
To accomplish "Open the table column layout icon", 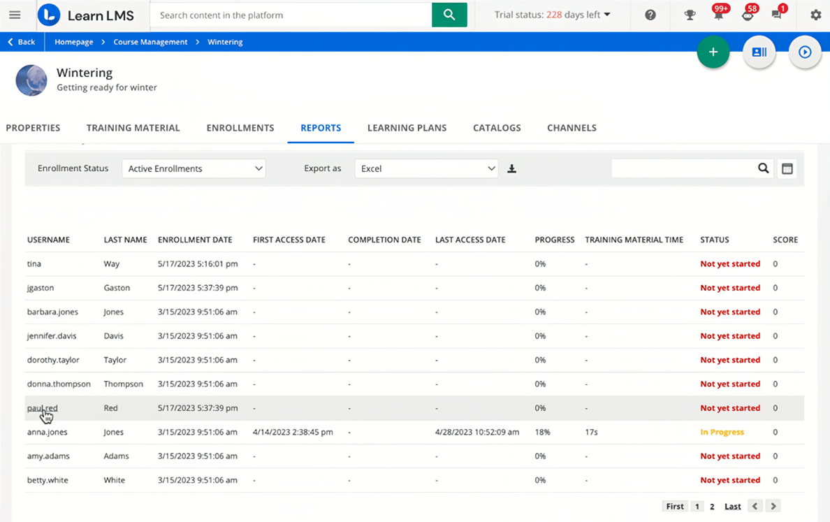I will click(787, 168).
